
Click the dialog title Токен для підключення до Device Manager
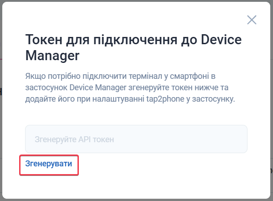134,47
